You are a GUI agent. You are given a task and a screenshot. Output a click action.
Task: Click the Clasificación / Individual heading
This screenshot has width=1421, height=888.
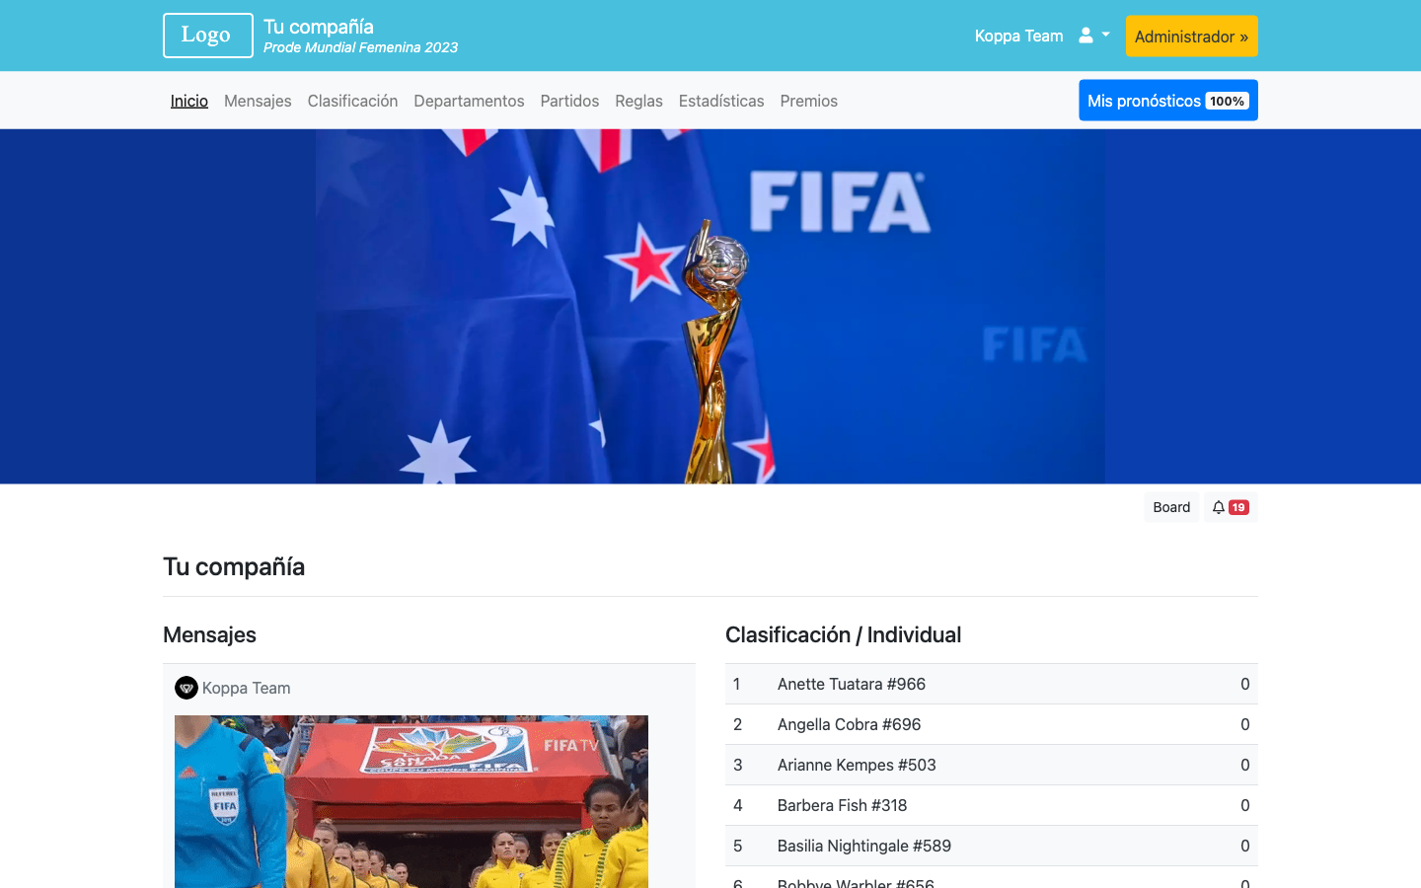point(843,634)
